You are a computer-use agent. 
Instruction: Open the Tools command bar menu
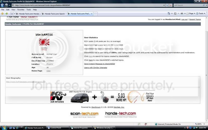pos(201,14)
